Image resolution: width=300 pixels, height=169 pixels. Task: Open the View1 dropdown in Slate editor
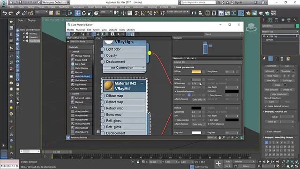223,34
